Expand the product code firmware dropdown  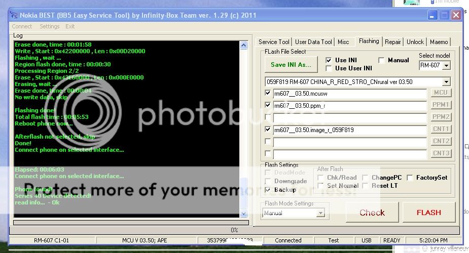coord(446,82)
